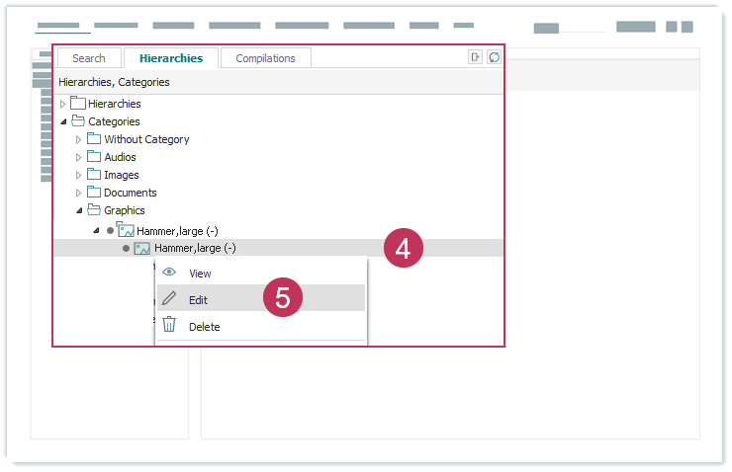Switch to the Search tab
The width and height of the screenshot is (732, 472).
click(x=88, y=58)
